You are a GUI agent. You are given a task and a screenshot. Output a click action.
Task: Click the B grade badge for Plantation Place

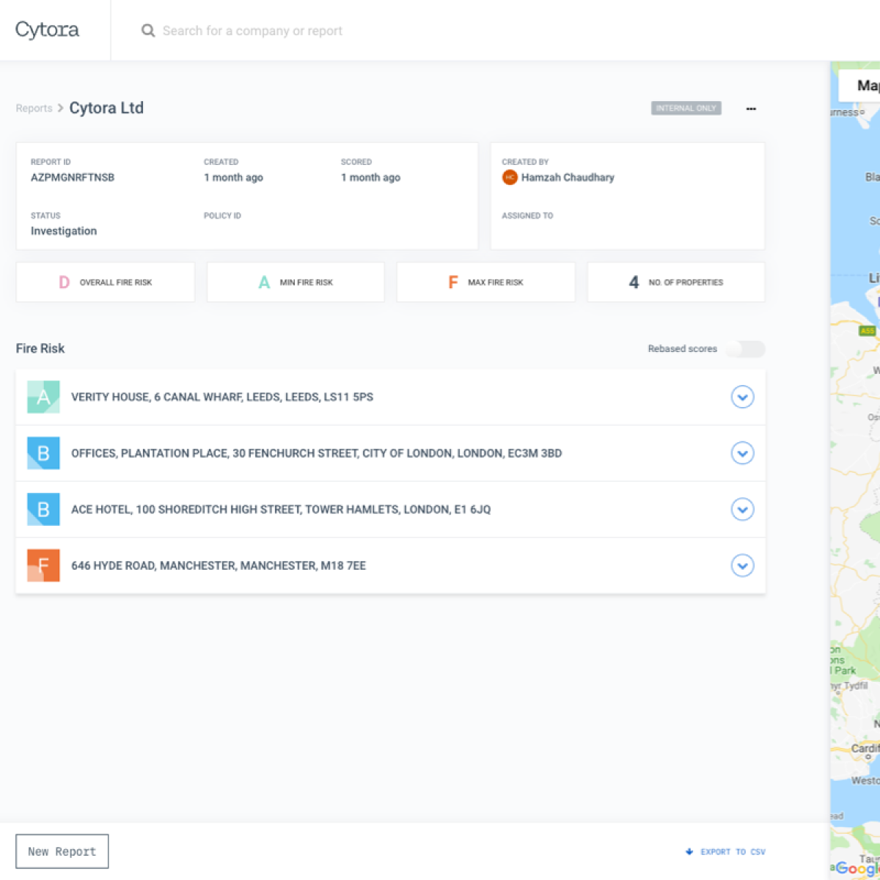point(43,453)
